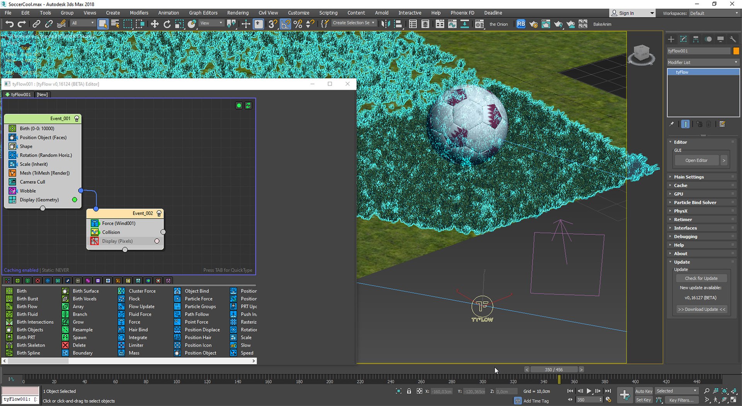This screenshot has height=406, width=742.
Task: Toggle Event_002 lightbulb on/off
Action: (x=159, y=213)
